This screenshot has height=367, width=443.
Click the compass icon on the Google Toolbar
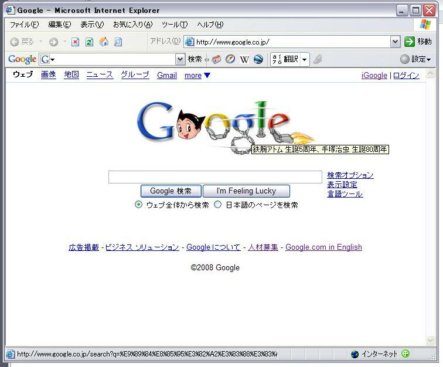point(230,59)
